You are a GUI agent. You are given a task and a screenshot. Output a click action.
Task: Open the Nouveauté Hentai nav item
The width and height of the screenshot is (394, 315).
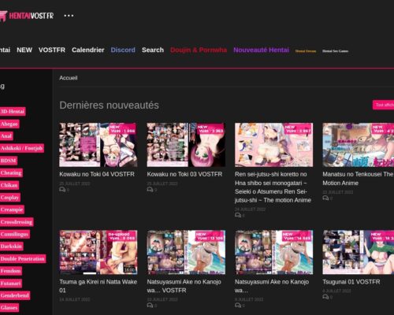click(x=261, y=50)
